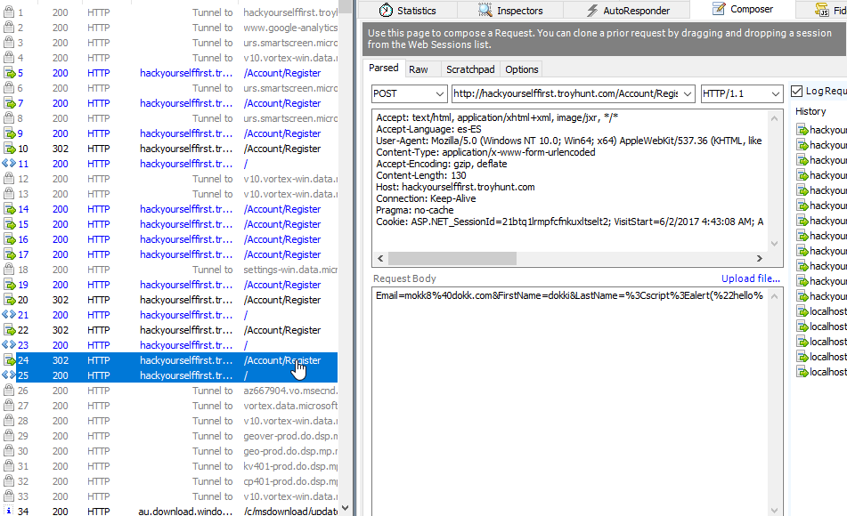Click the green arrow icon of session 20
Image resolution: width=847 pixels, height=516 pixels.
(x=10, y=300)
